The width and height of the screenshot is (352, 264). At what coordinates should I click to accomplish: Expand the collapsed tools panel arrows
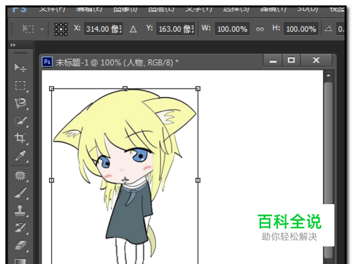point(13,44)
